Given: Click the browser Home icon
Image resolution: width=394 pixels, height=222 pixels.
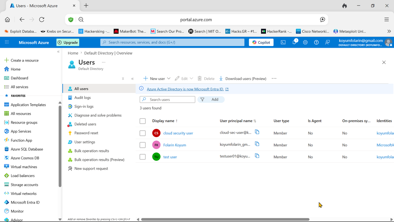Looking at the screenshot, I should [x=7, y=19].
